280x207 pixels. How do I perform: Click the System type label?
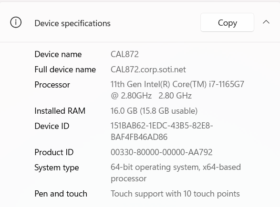point(57,168)
